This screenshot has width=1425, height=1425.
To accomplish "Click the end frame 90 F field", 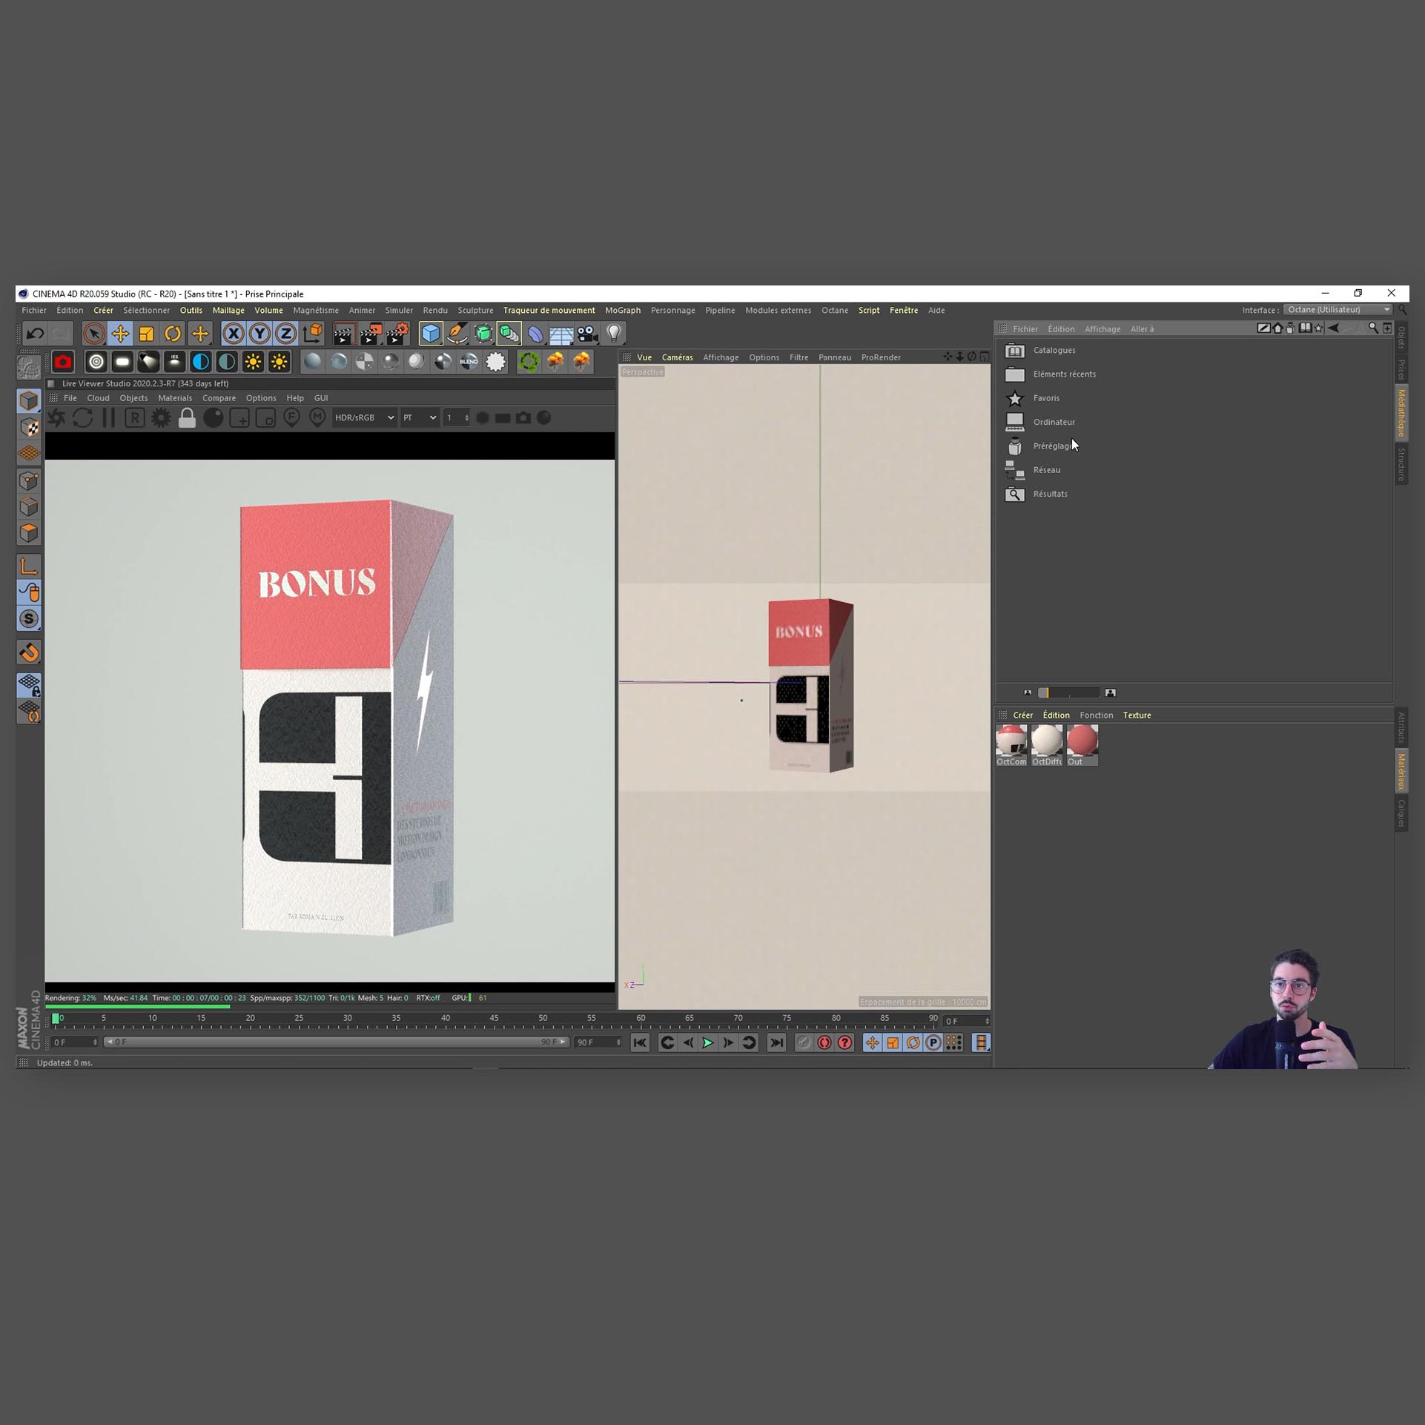I will [x=598, y=1042].
